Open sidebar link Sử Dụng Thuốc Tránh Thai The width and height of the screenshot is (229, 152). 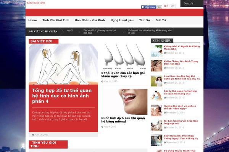pos(180,151)
